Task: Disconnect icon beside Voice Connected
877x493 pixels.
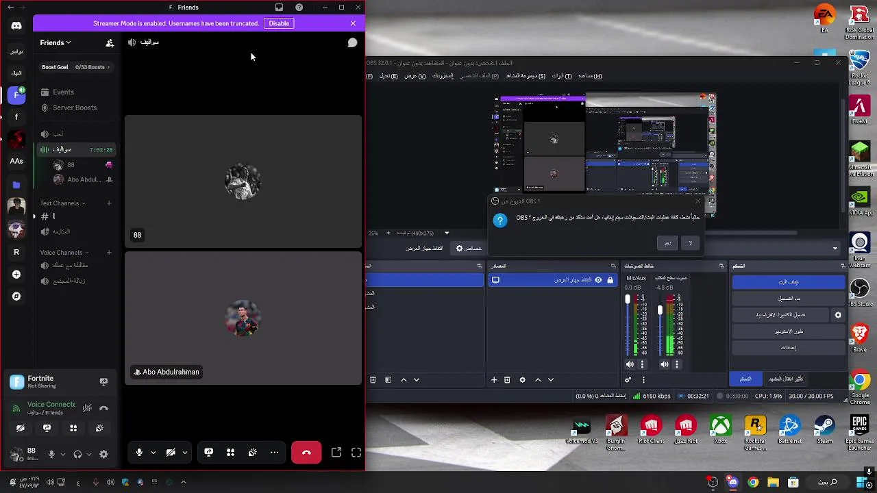Action: coord(103,408)
